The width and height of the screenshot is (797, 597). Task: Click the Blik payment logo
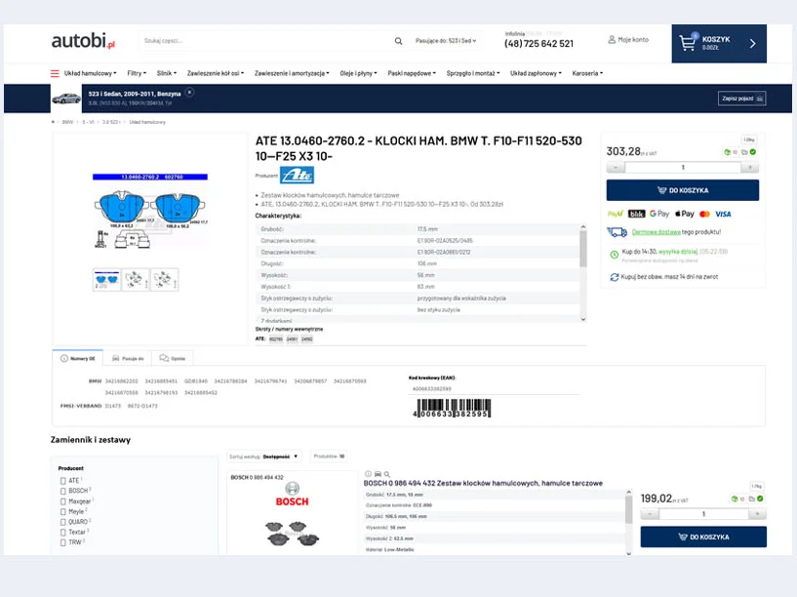pyautogui.click(x=636, y=214)
